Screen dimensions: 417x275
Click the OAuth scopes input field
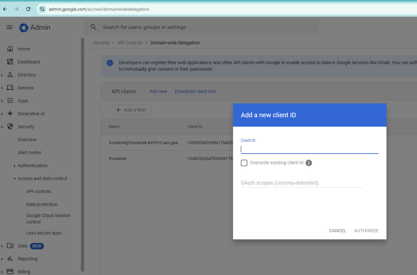pos(302,183)
